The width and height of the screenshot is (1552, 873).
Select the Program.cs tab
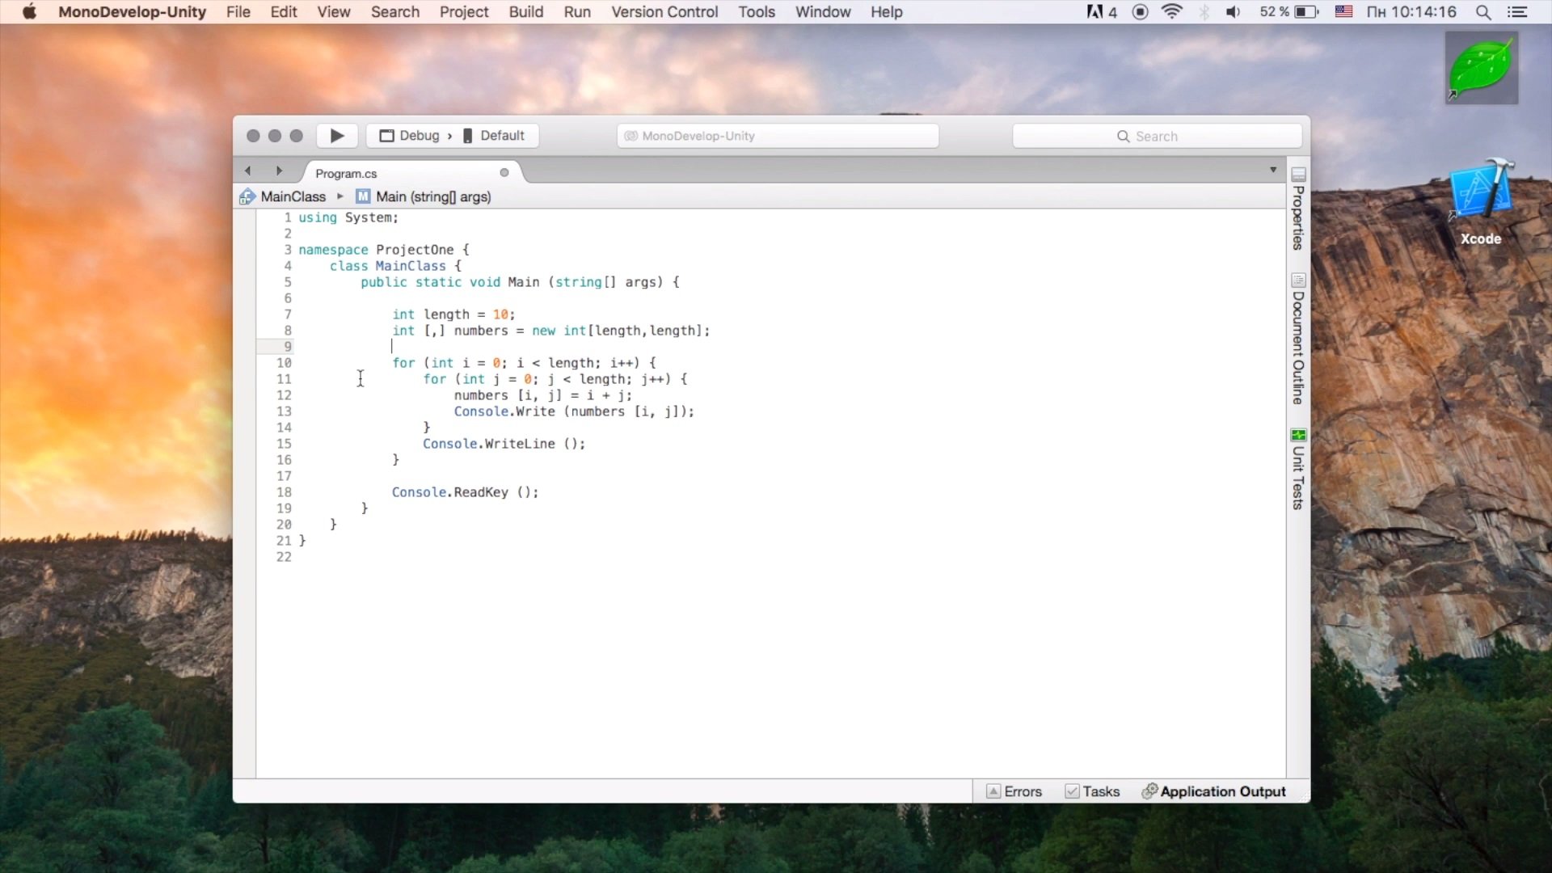click(x=346, y=173)
